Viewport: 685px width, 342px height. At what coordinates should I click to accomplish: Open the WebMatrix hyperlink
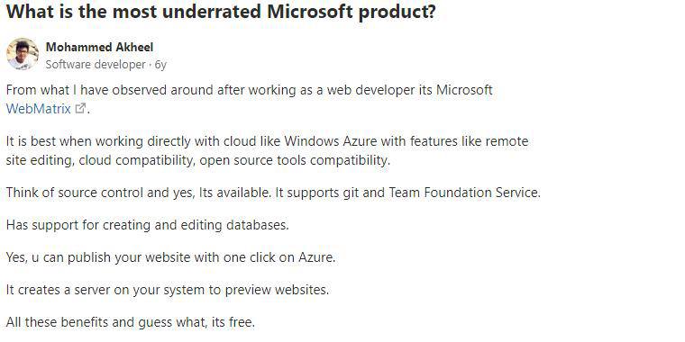39,109
